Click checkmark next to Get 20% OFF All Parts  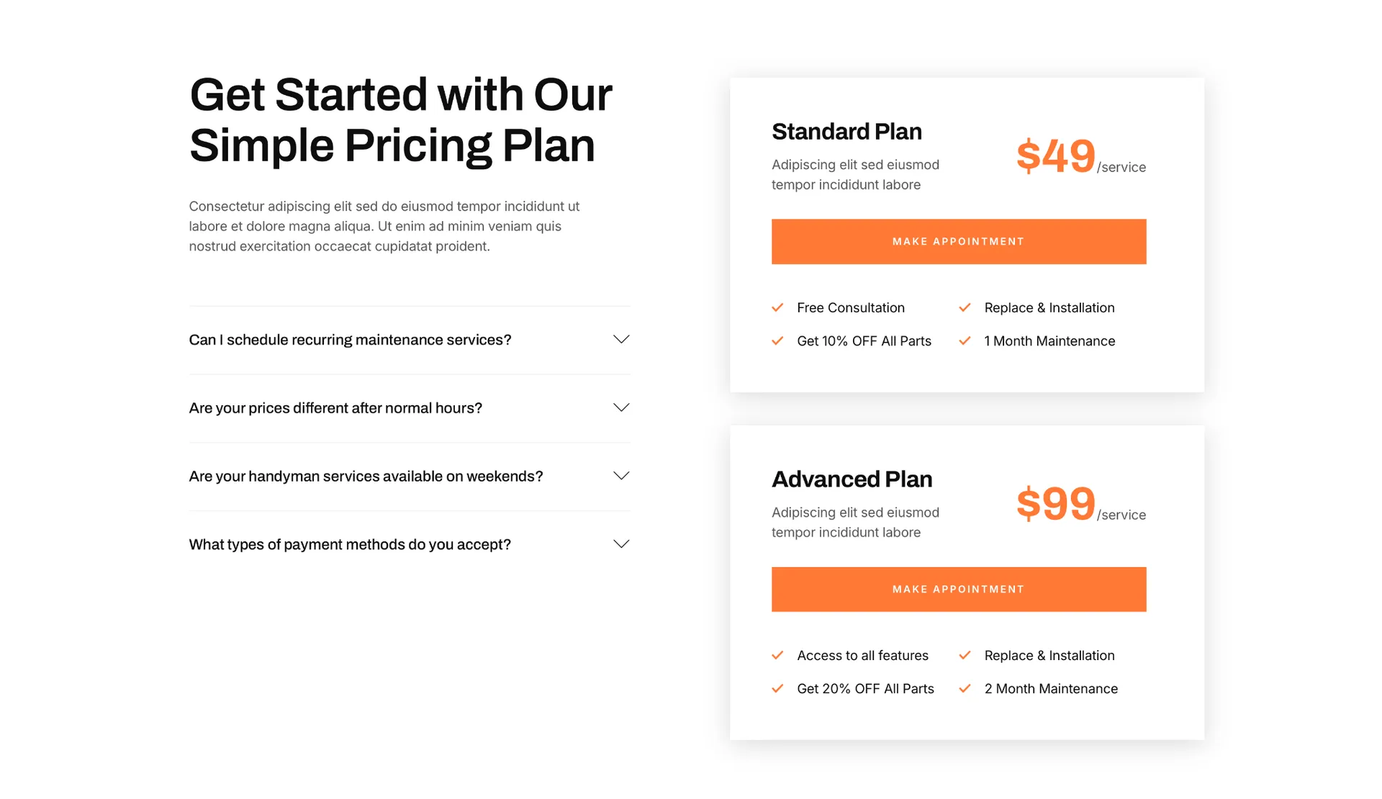pos(777,688)
